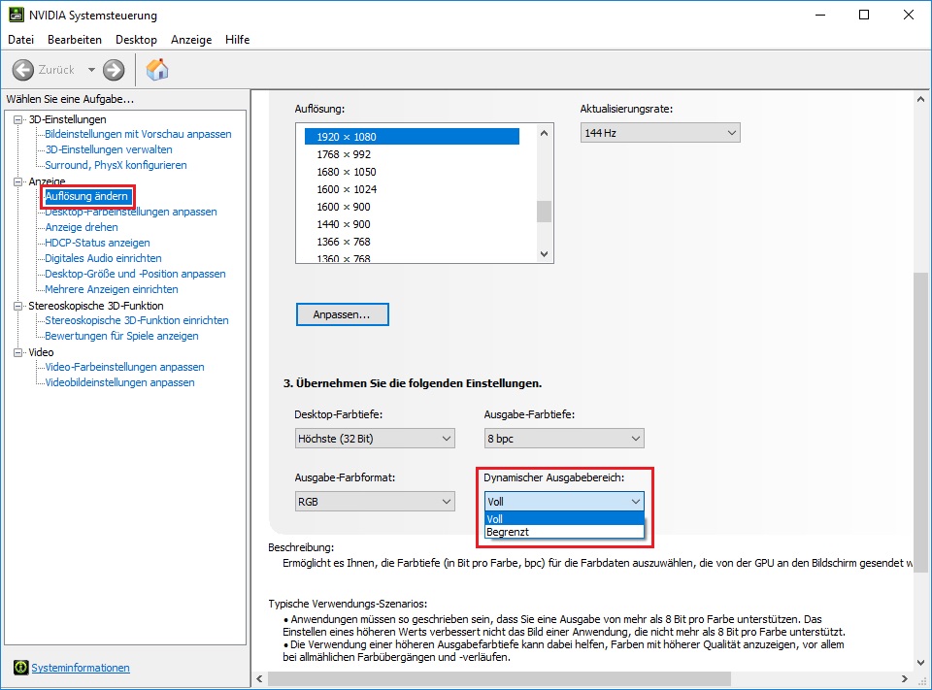The height and width of the screenshot is (690, 932).
Task: Open Bewertungen für Spiele anzeigen
Action: [122, 336]
